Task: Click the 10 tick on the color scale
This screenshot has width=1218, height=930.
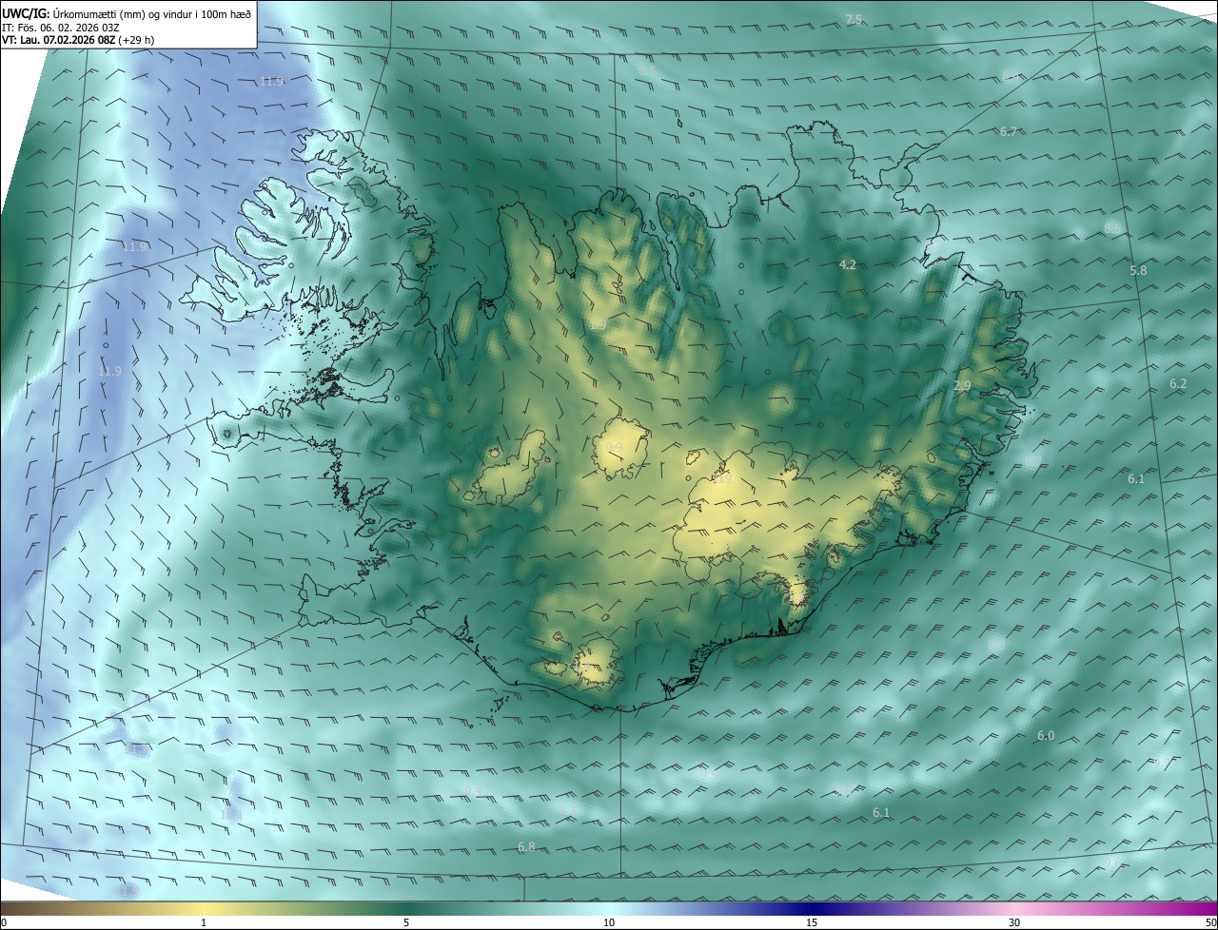Action: 609,922
